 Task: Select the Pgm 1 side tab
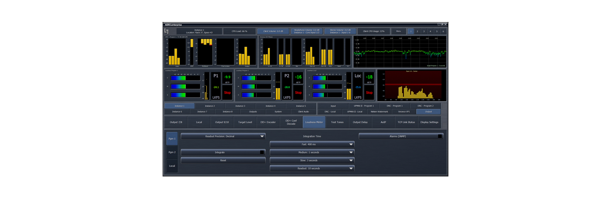pos(172,139)
